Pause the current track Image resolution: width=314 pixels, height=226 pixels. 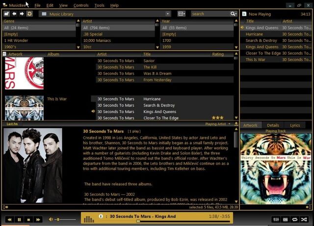pos(19,220)
